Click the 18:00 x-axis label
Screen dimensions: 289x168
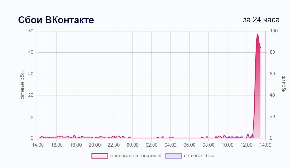[76, 145]
